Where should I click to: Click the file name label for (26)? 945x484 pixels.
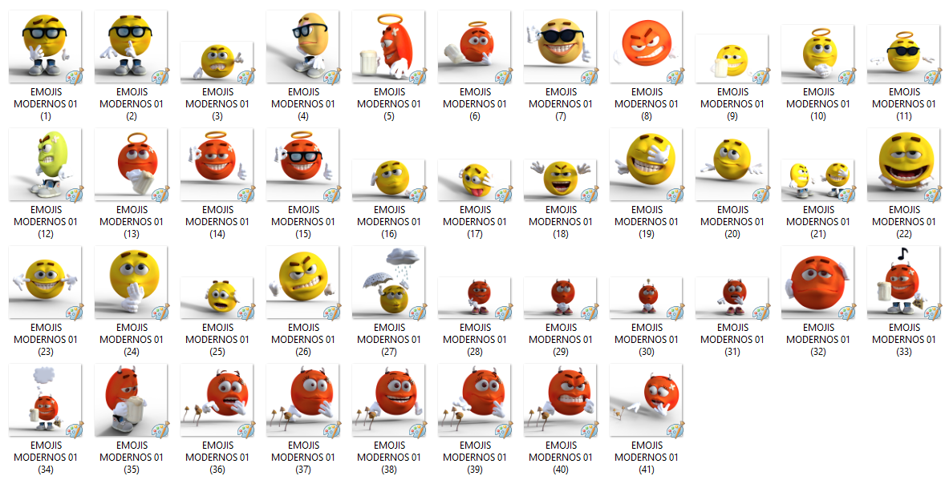(302, 339)
